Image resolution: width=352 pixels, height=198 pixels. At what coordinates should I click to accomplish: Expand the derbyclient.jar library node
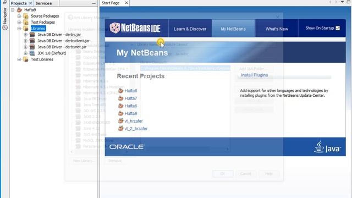25,41
